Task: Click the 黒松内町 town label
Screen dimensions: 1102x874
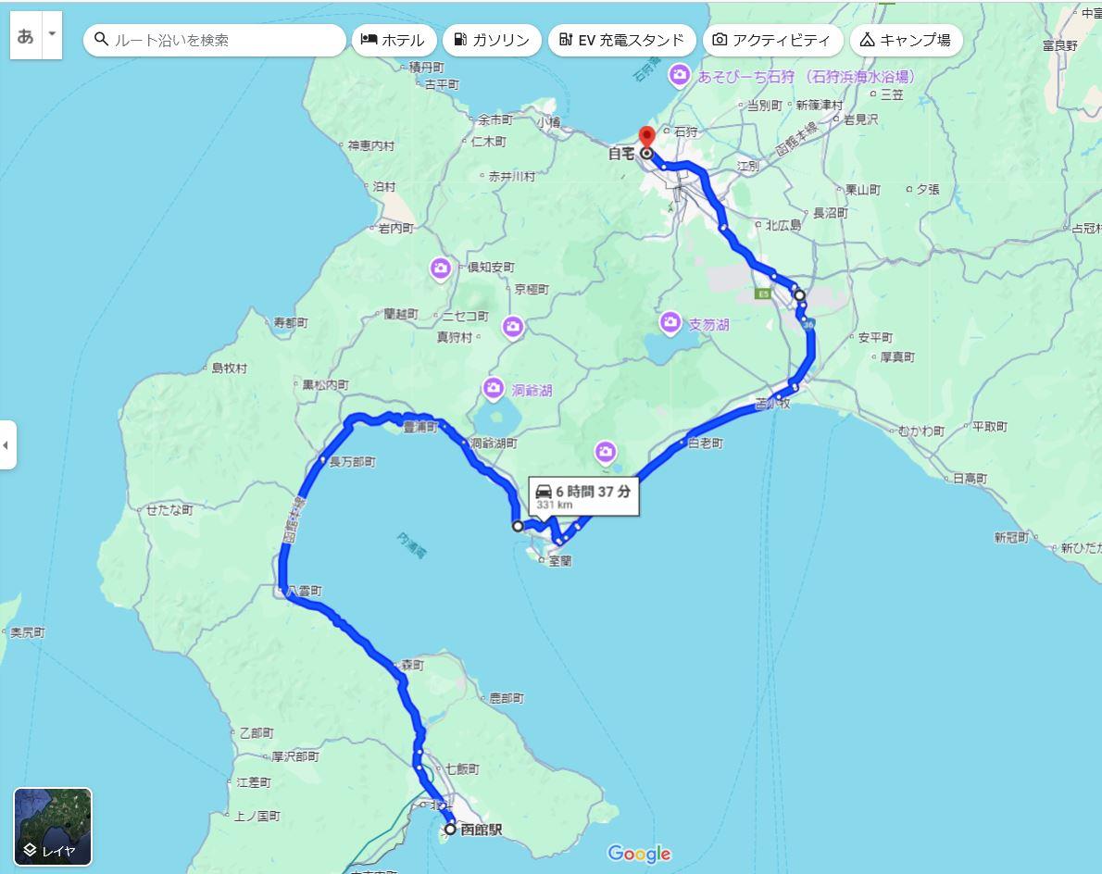Action: point(326,384)
